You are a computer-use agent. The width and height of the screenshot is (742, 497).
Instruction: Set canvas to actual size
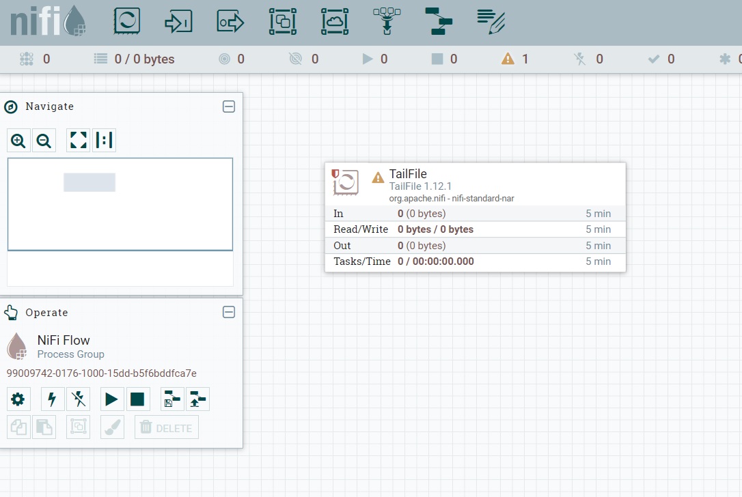click(104, 141)
